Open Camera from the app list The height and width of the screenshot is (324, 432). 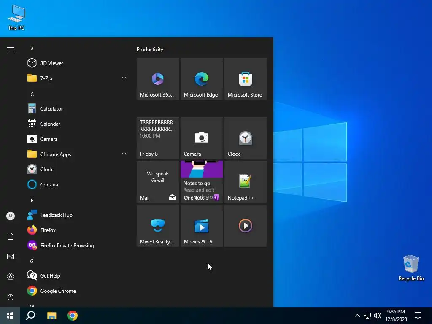(x=77, y=139)
